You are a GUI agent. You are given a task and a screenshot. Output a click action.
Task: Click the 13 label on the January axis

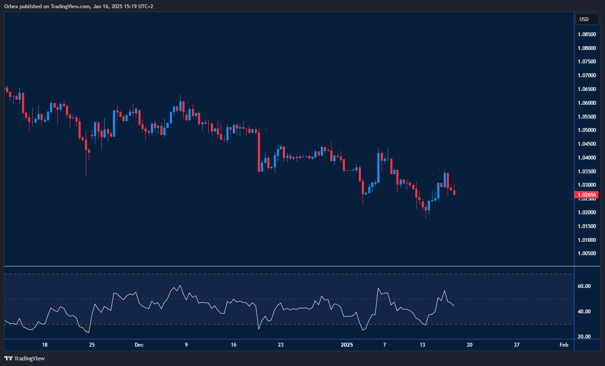(422, 345)
